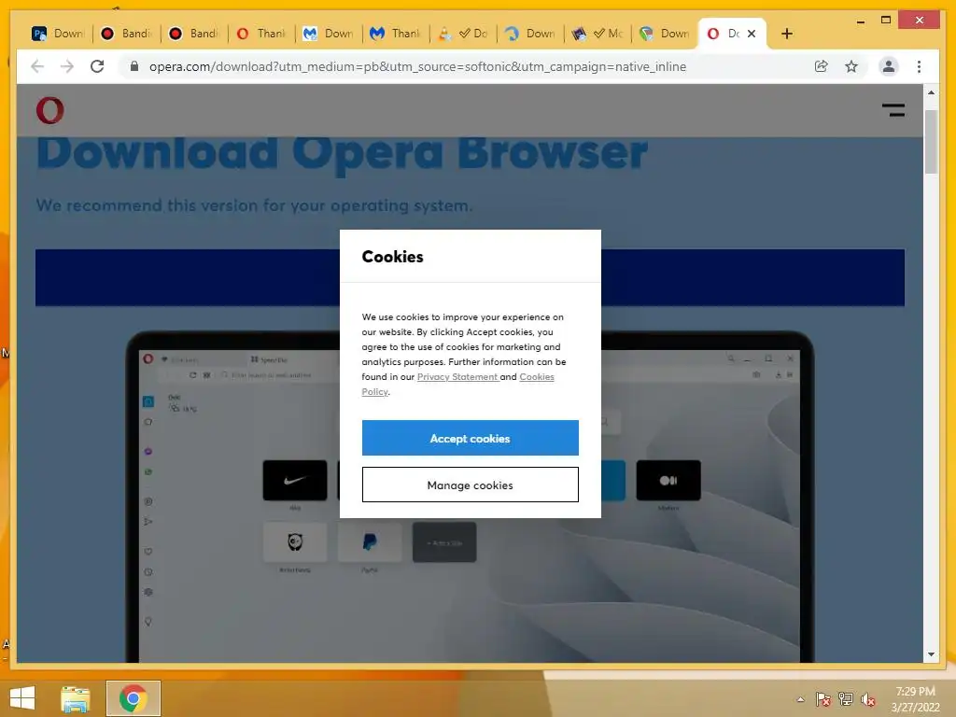Switch to the green shield 'Down' tab
956x717 pixels.
(x=665, y=34)
